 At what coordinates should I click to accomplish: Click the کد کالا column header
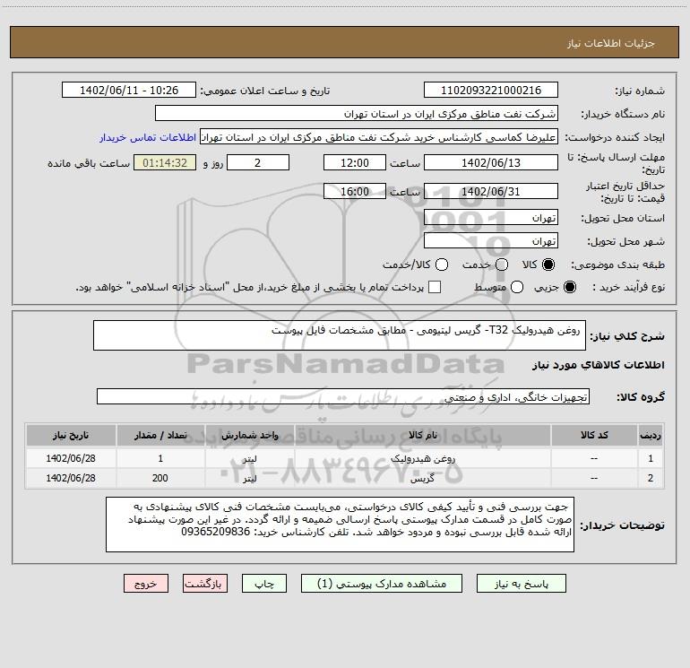click(594, 435)
